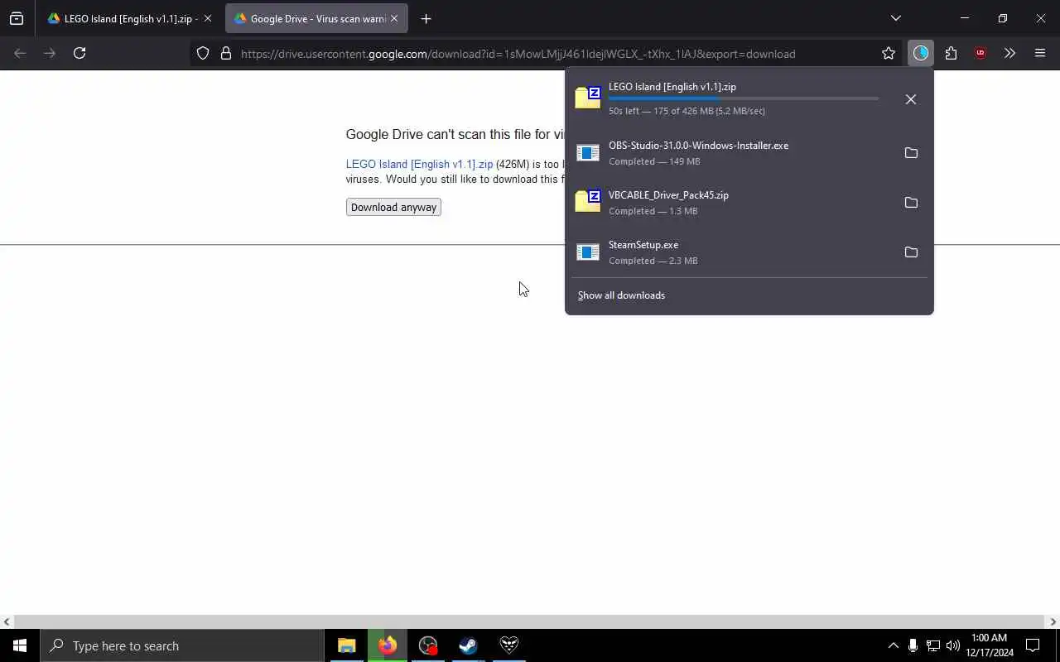Click the Windows taskbar search box
This screenshot has width=1060, height=662.
coord(182,645)
